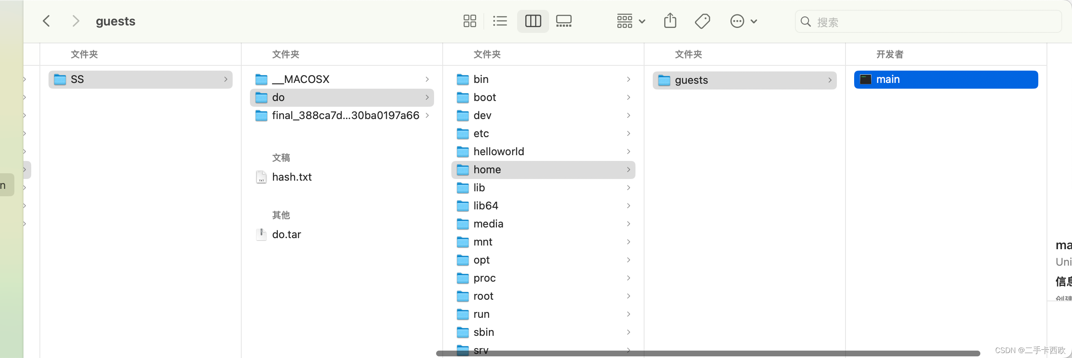The width and height of the screenshot is (1072, 358).
Task: Click the media folder icon
Action: (x=463, y=224)
